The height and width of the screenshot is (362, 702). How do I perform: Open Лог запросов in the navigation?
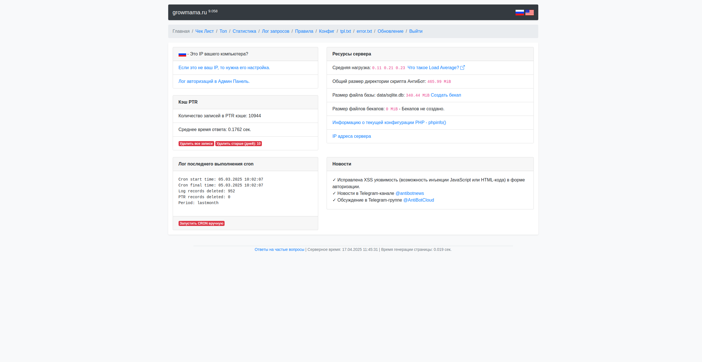[x=275, y=31]
